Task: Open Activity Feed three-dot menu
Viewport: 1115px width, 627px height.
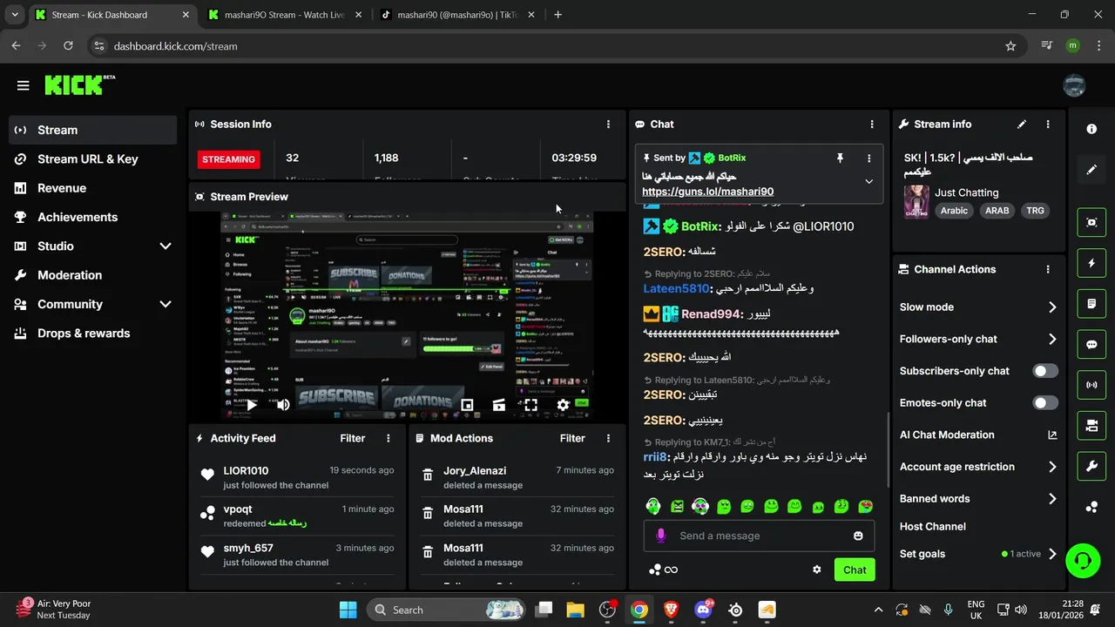Action: 389,438
